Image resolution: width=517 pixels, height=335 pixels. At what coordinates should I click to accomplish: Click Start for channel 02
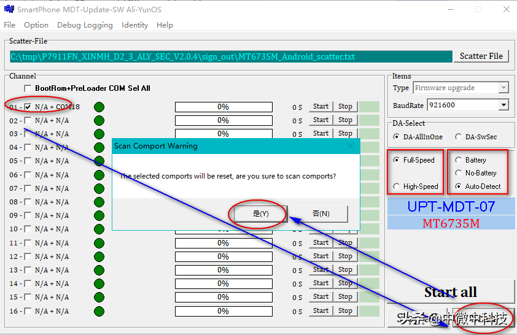(x=321, y=120)
